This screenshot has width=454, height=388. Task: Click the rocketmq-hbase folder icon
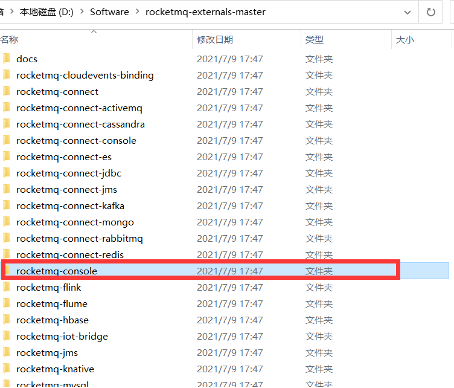(x=7, y=319)
